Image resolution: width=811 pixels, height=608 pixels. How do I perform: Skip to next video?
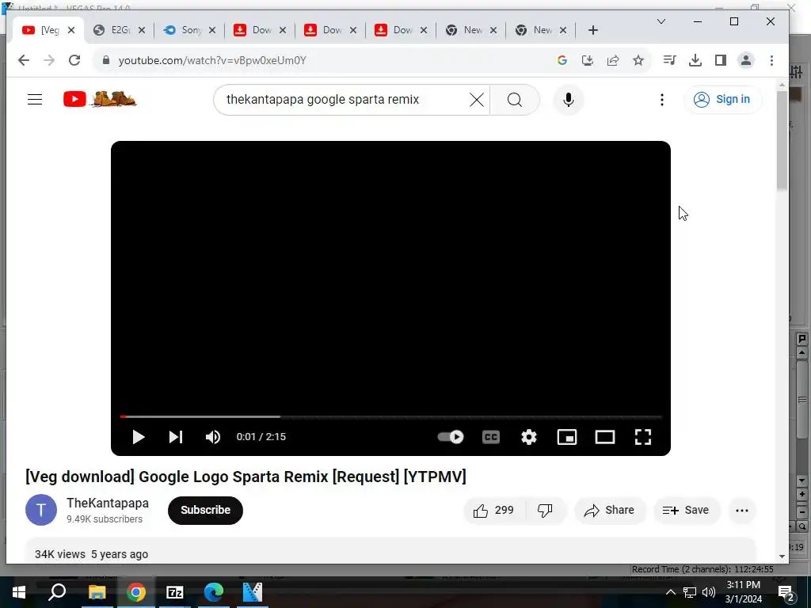176,437
